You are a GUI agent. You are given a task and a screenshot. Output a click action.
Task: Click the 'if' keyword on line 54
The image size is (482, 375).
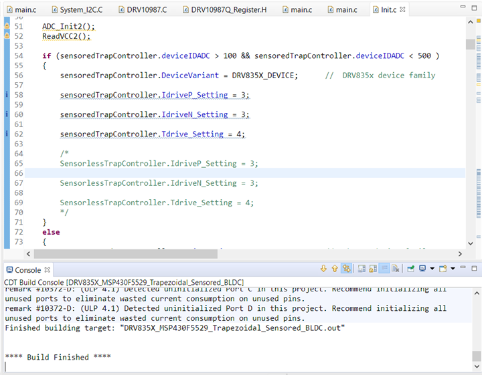click(x=47, y=56)
